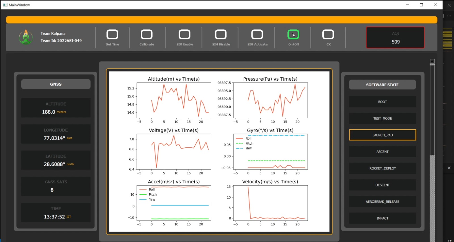Select the DESCENT state

point(382,185)
